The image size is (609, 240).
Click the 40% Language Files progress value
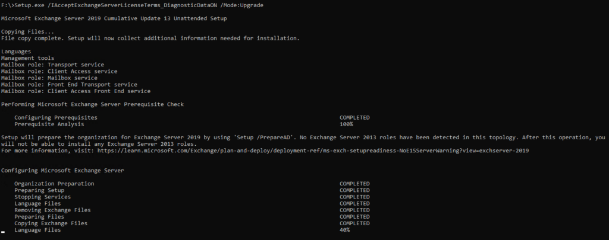345,229
